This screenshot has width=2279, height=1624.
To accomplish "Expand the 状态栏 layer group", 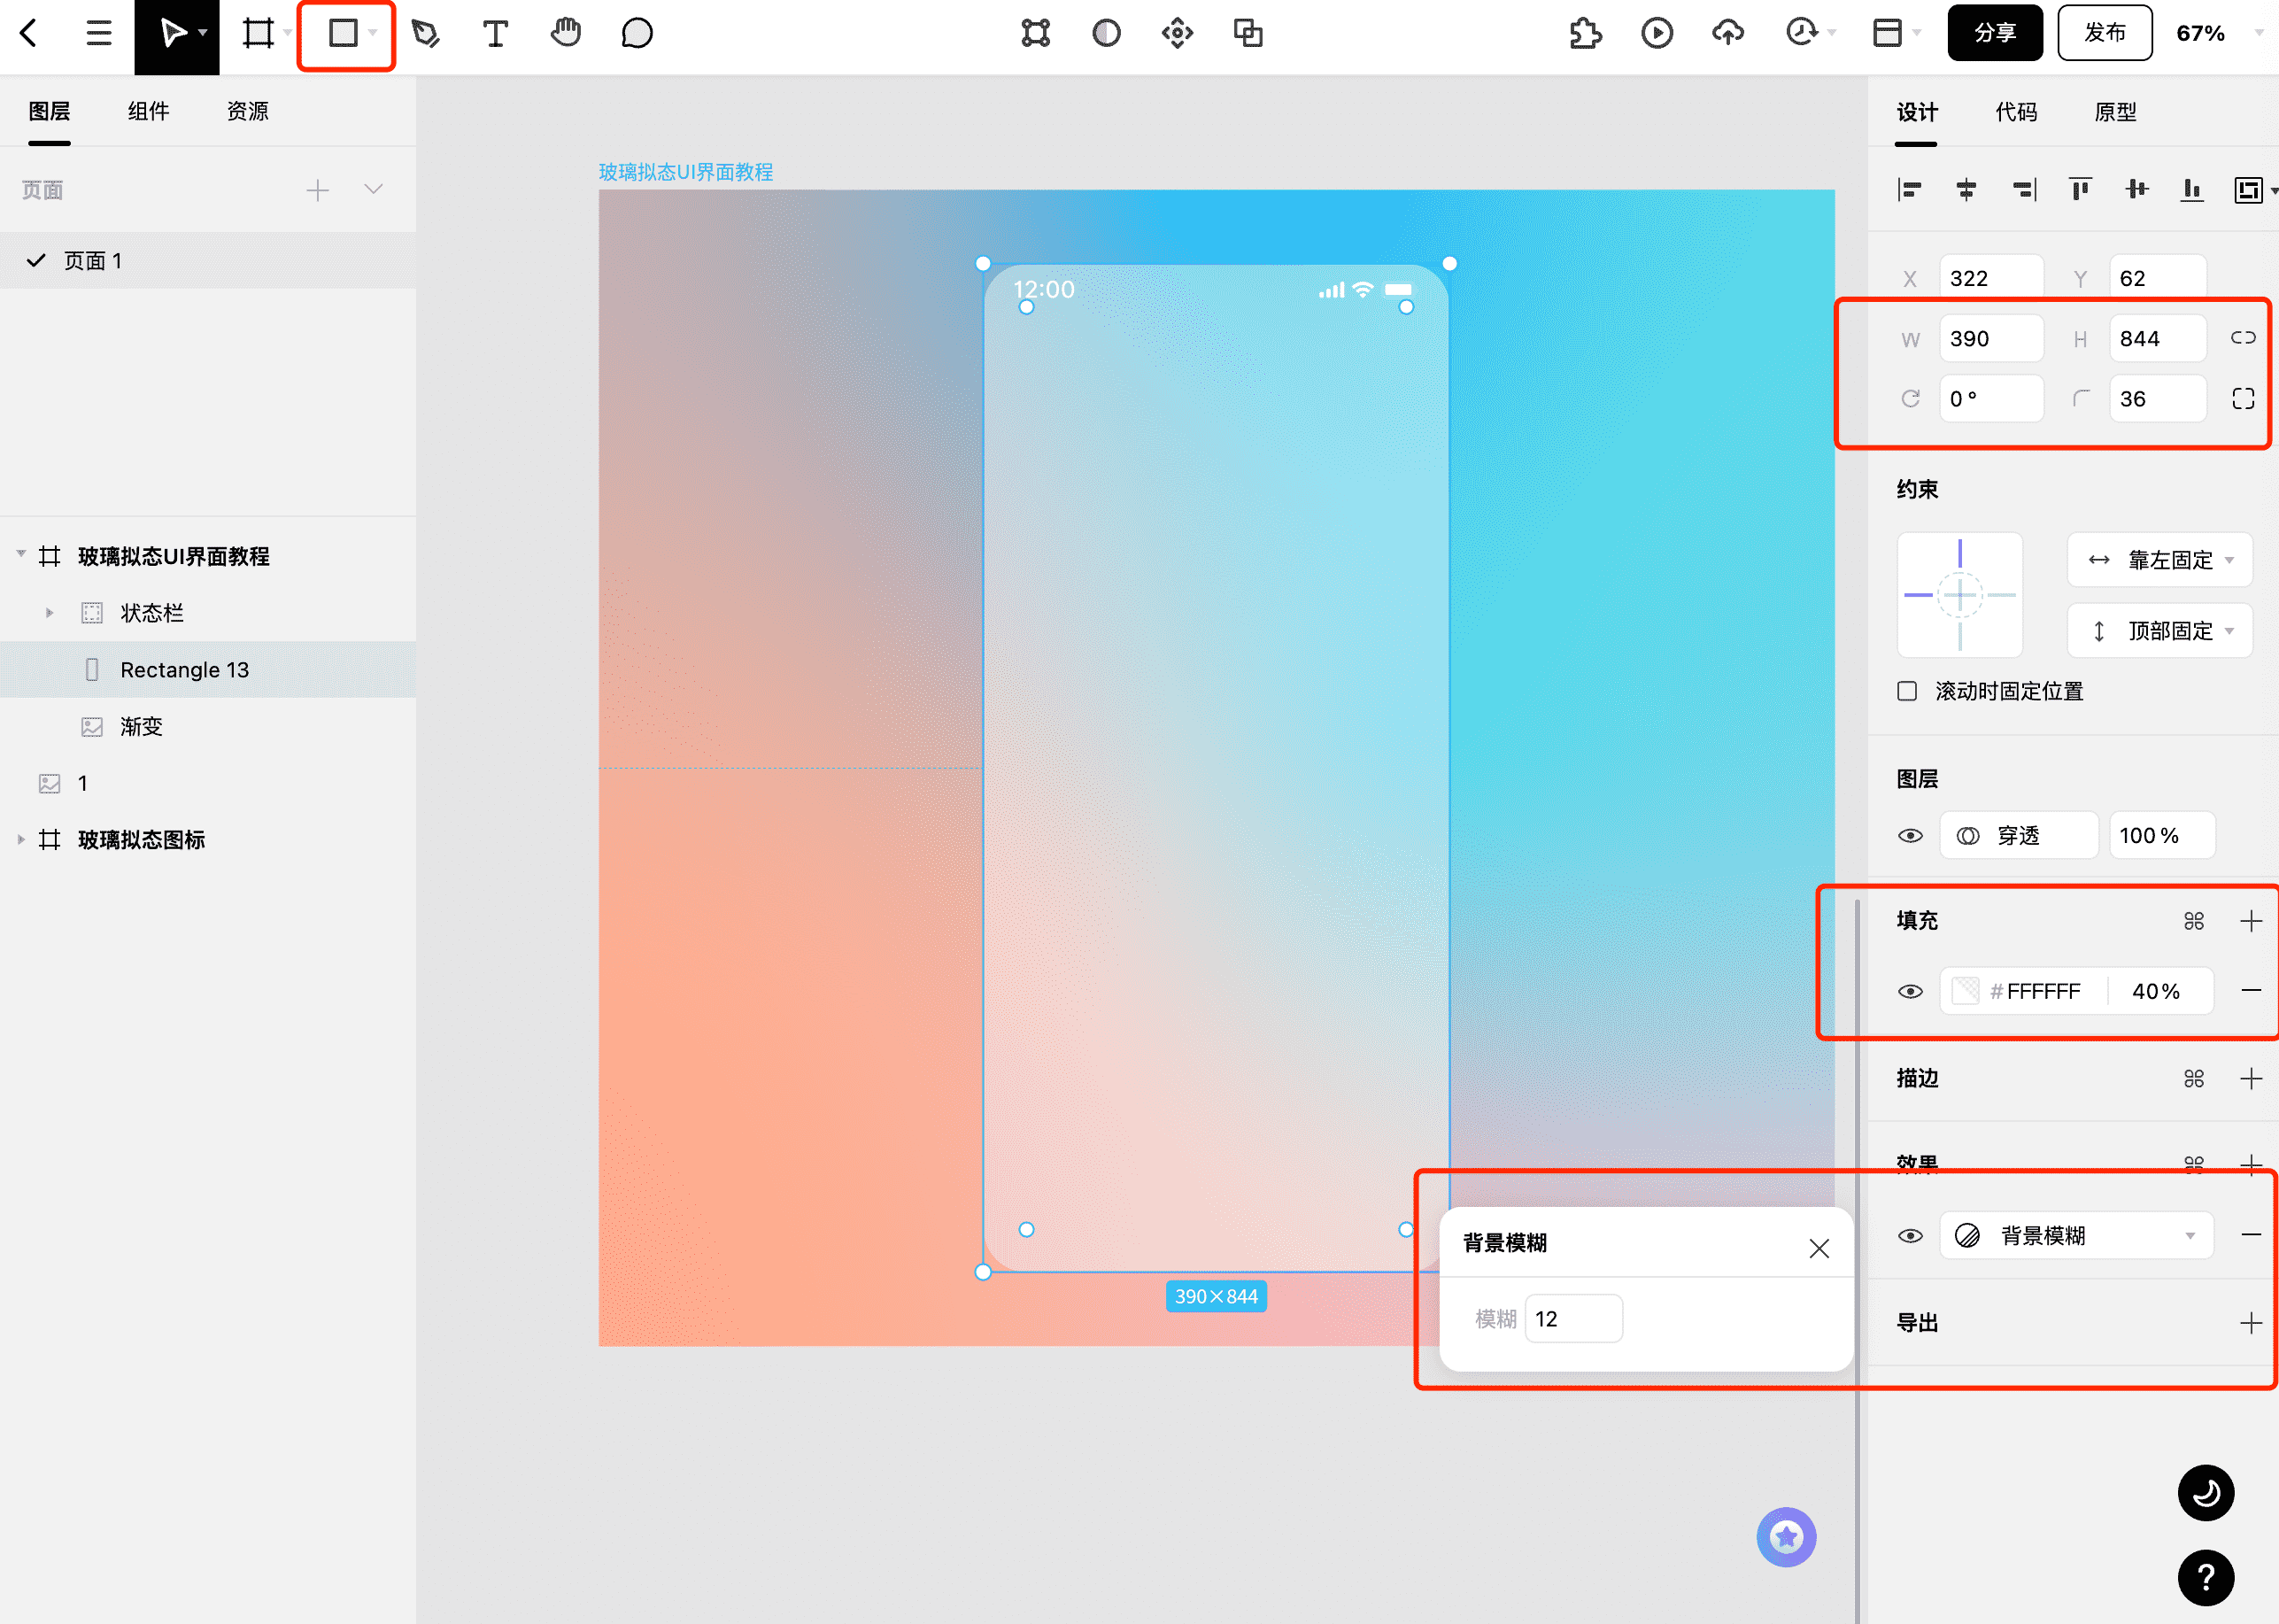I will [49, 612].
